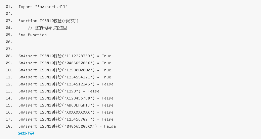Screen dimensions: 262x139
Task: Click line number 18 in the gutter
Action: (9, 126)
